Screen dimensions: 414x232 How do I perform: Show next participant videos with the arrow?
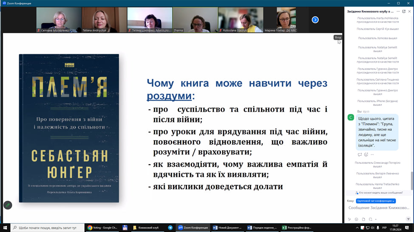click(315, 20)
